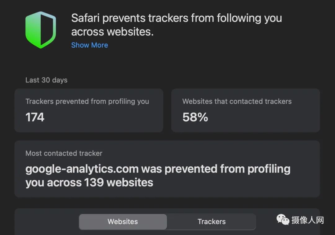The width and height of the screenshot is (335, 235).
Task: Switch to the Websites tab
Action: [123, 222]
